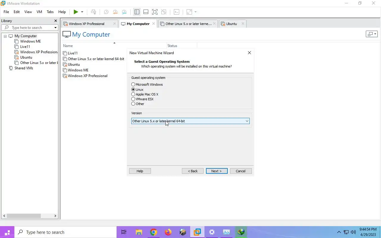The image size is (381, 238).
Task: Select Windows XP Professional in VM list
Action: click(x=85, y=76)
